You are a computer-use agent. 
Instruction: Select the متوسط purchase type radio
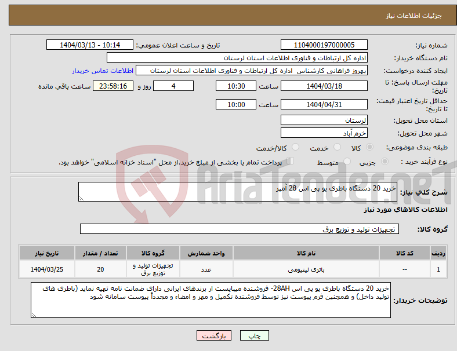point(347,162)
